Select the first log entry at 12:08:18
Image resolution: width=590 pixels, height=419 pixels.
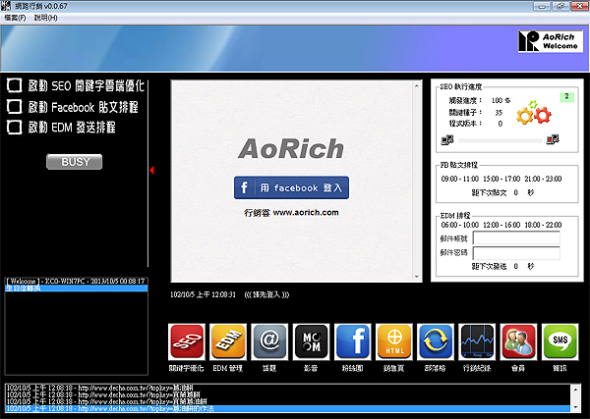click(x=288, y=388)
